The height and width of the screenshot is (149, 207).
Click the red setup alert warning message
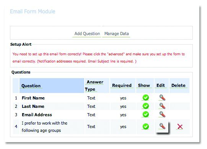[x=98, y=58]
